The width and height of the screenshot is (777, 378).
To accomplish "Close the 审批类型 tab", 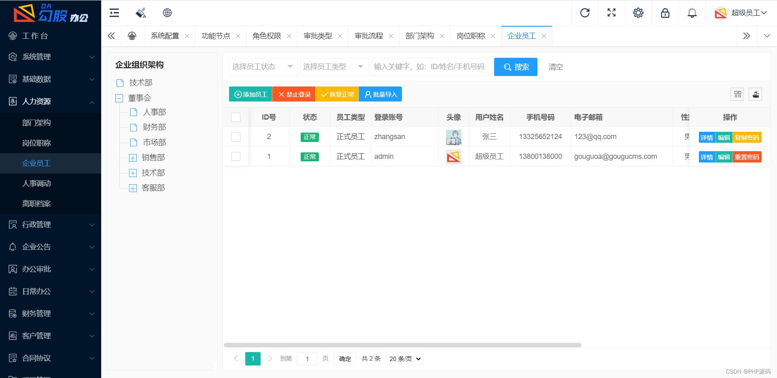I will point(340,36).
